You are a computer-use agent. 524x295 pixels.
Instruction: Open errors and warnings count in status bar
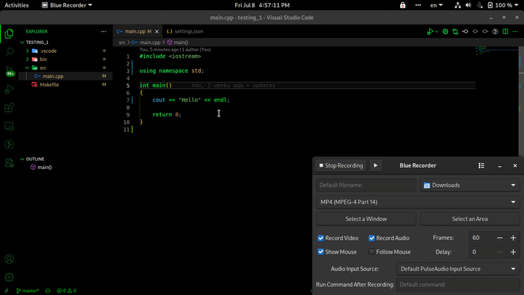(x=67, y=290)
